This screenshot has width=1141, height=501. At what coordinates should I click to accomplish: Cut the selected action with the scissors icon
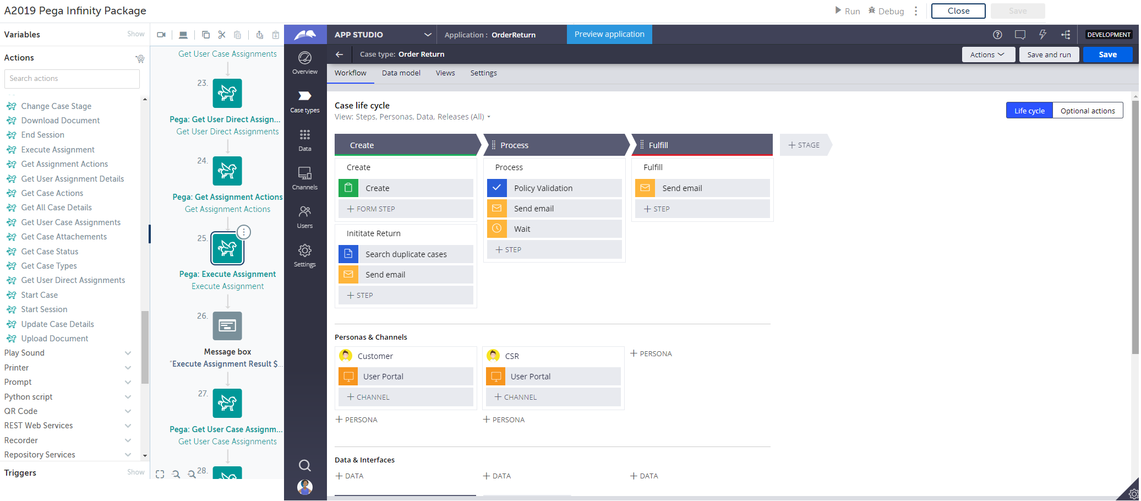coord(222,35)
